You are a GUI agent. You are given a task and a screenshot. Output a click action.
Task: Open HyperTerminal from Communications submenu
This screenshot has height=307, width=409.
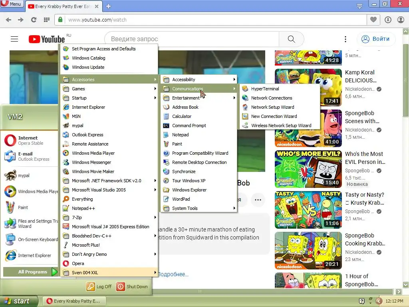point(279,89)
